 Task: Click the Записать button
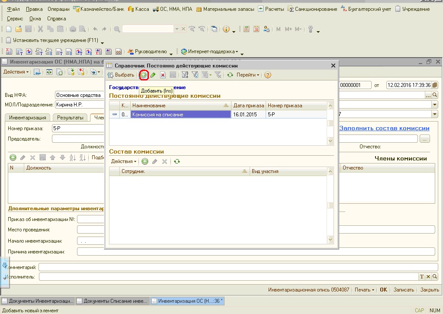pos(403,290)
